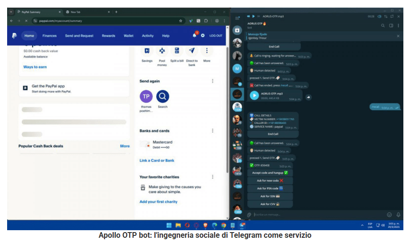The height and width of the screenshot is (243, 420).
Task: Open the Pool money shortcut icon
Action: [162, 51]
